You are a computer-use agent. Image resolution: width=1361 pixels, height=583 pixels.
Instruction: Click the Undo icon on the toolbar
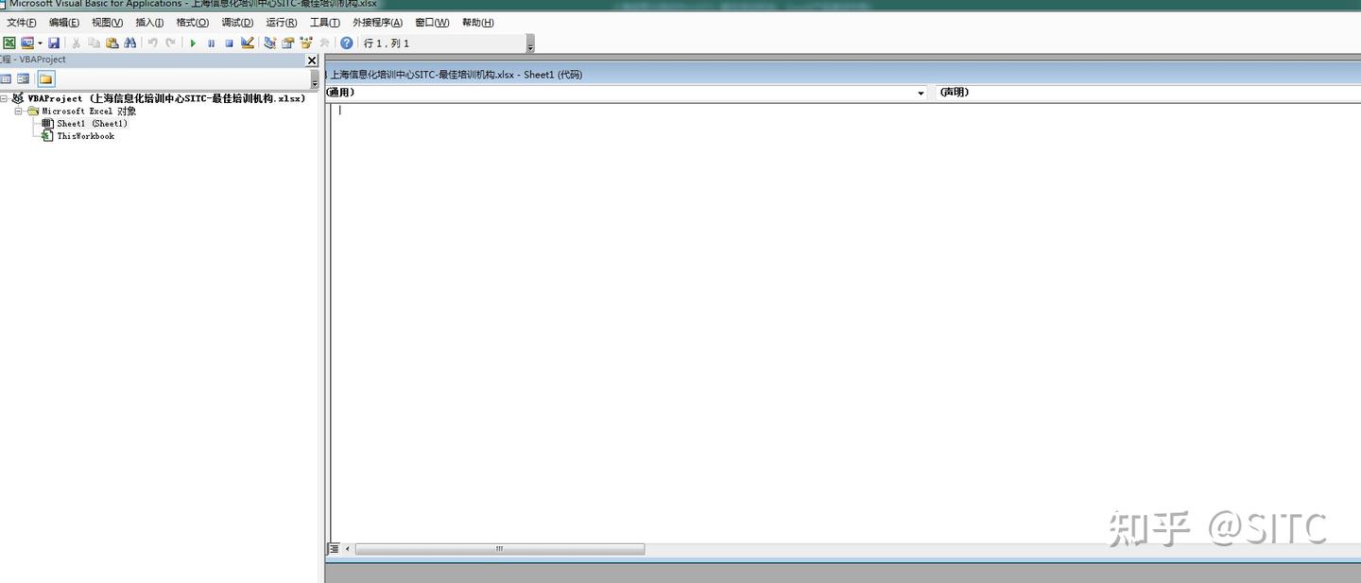(x=149, y=43)
